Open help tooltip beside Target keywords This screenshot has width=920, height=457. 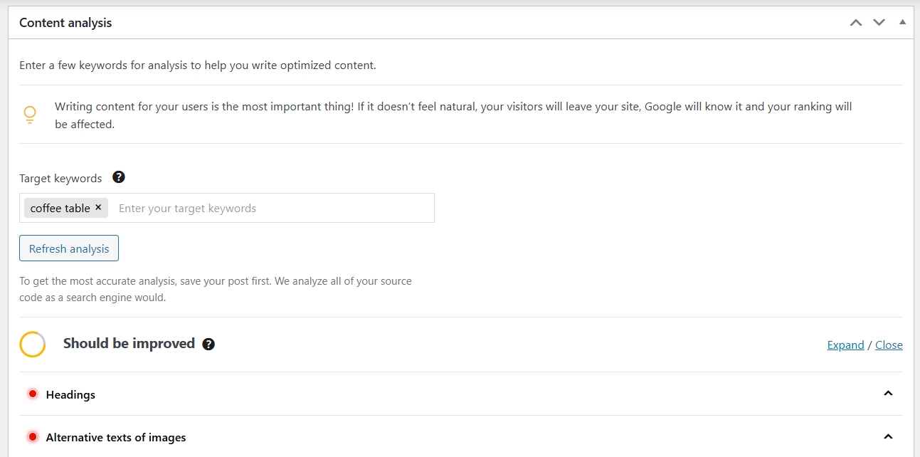point(119,177)
